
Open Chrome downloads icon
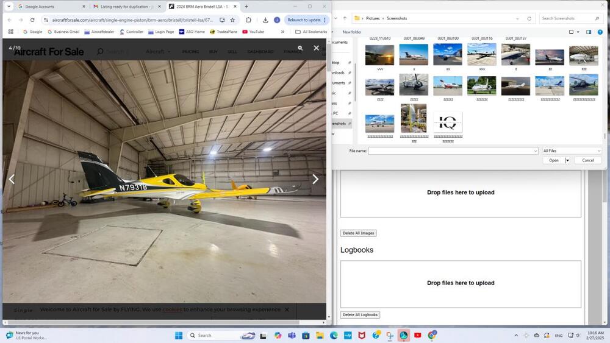265,20
